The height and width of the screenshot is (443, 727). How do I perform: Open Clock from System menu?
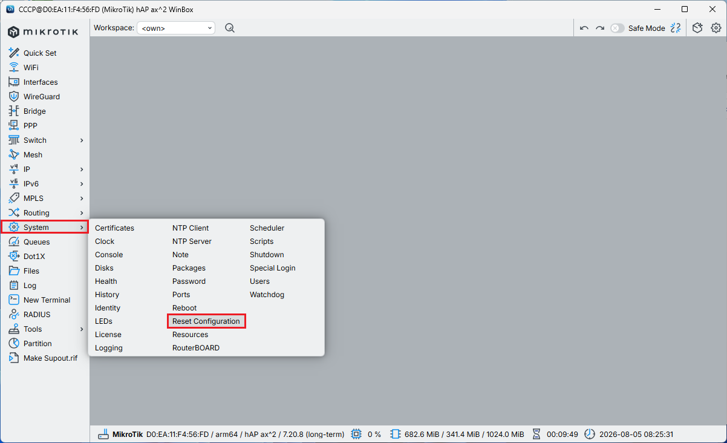(x=105, y=241)
